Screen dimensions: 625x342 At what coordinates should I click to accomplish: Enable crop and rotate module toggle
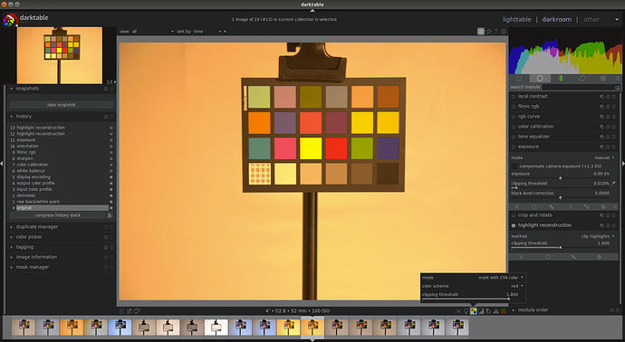click(514, 215)
